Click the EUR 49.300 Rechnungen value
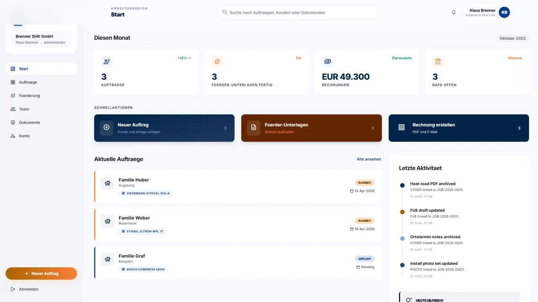 coord(345,77)
